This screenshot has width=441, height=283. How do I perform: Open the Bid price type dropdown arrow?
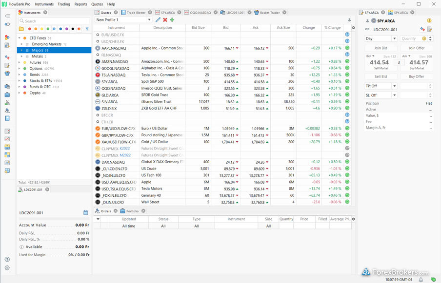373,56
